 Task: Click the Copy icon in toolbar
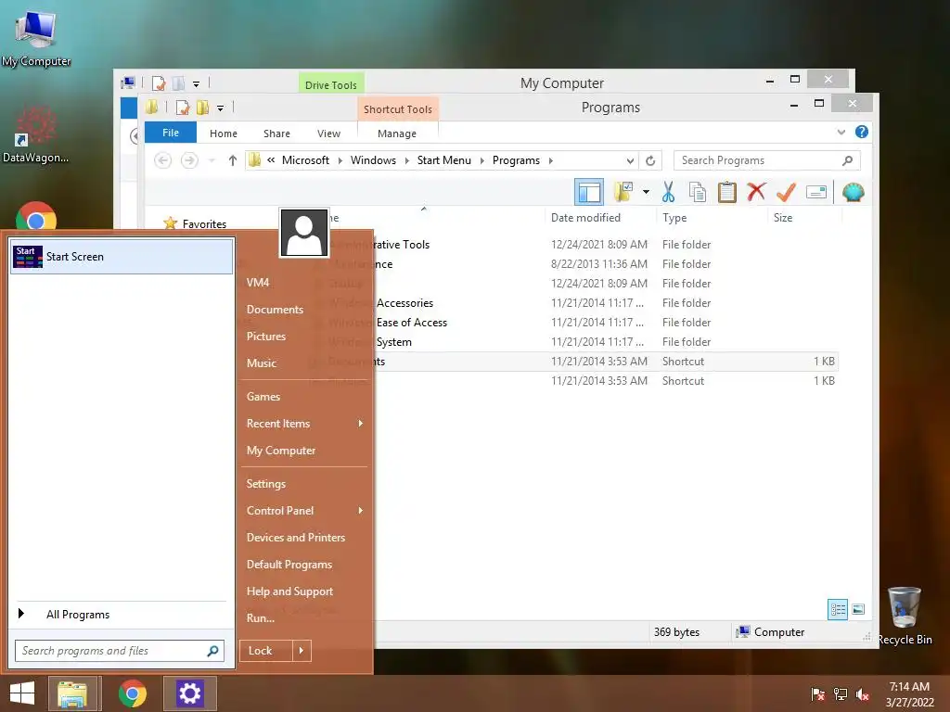point(698,193)
